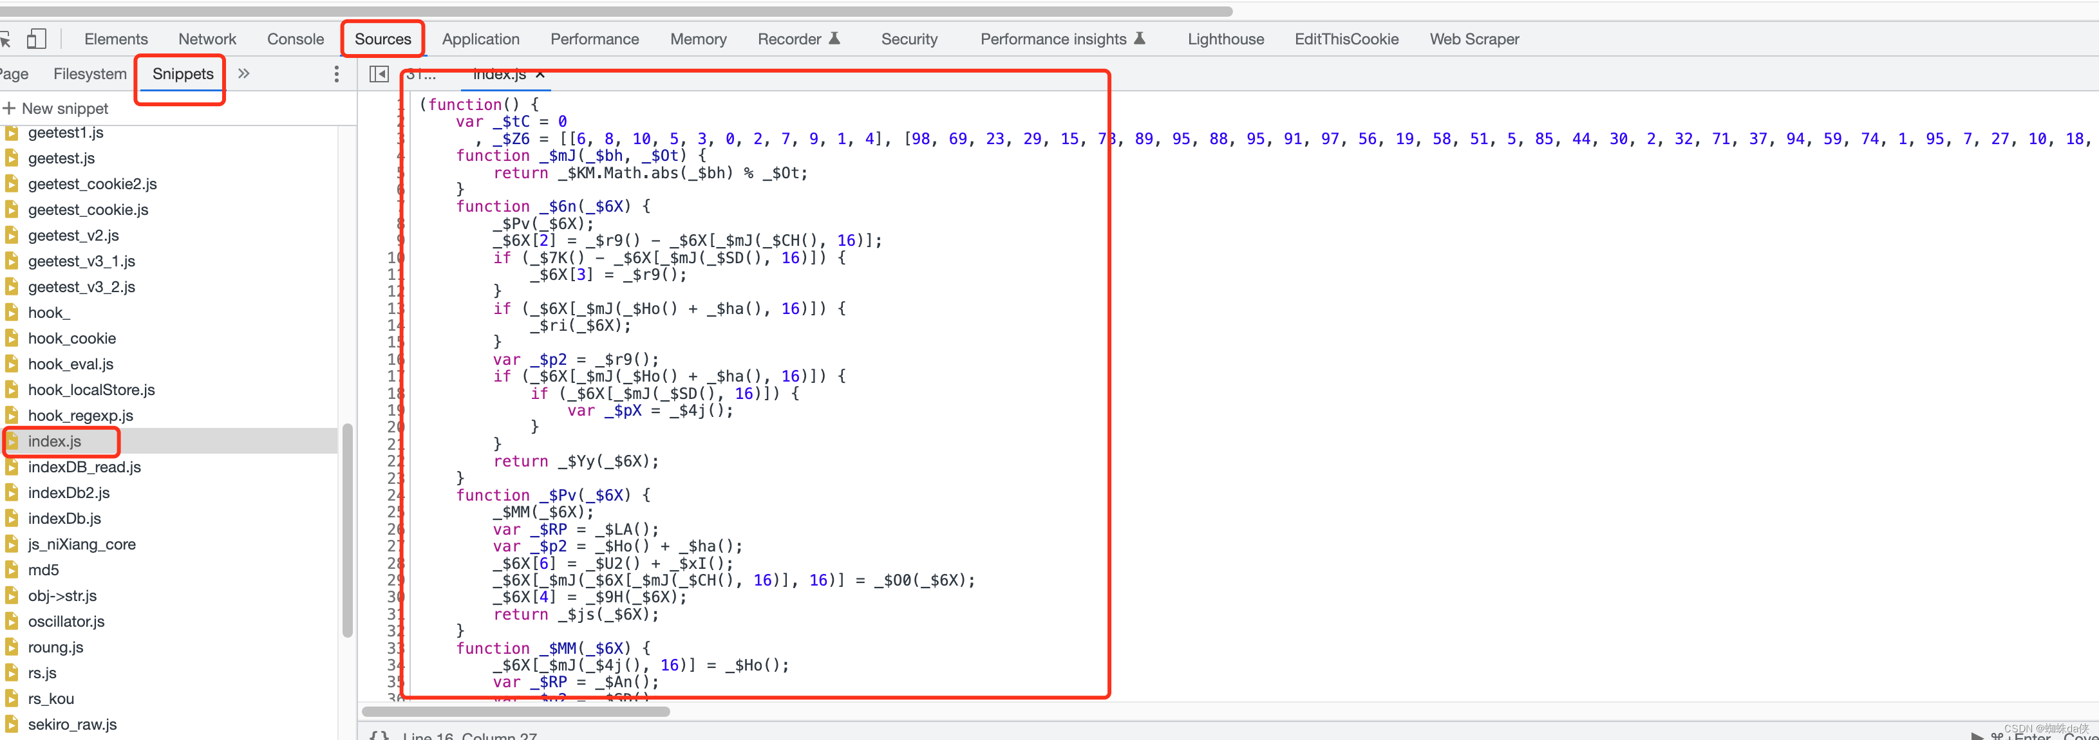This screenshot has width=2099, height=740.
Task: Switch to the Performance tab
Action: coord(594,39)
